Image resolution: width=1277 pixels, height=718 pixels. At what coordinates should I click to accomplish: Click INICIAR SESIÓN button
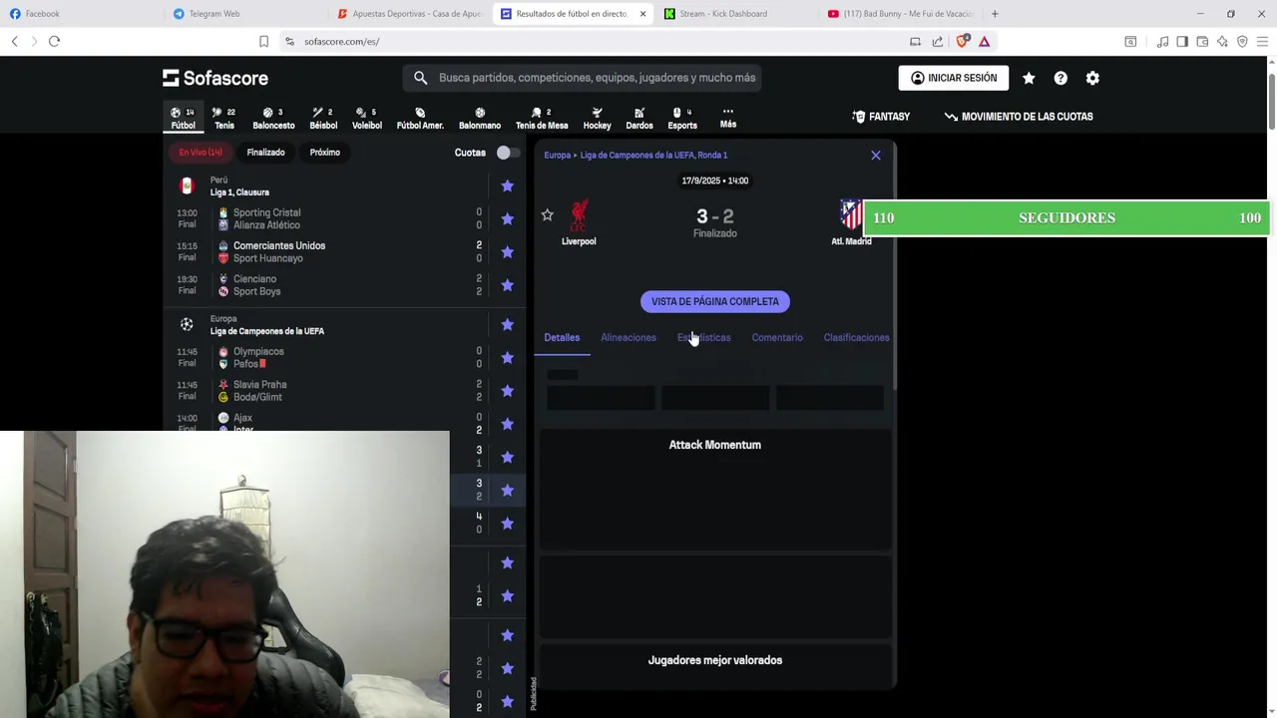click(954, 78)
